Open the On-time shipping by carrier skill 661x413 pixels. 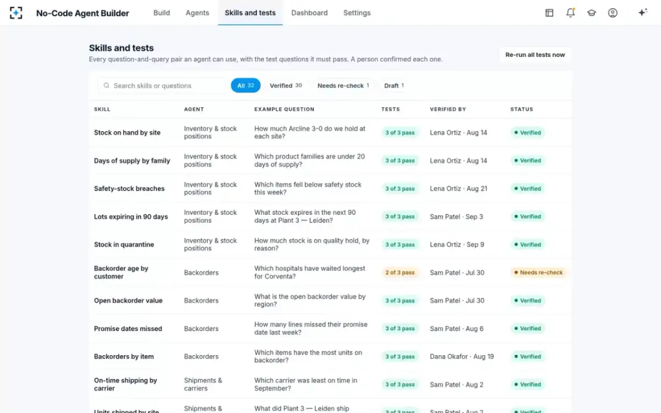pos(126,384)
